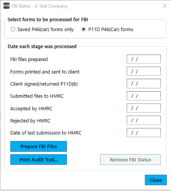Click Select forms to be processed heading

[47, 19]
